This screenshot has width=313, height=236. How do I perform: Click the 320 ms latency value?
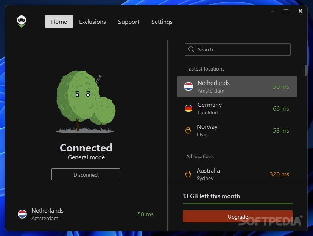279,174
